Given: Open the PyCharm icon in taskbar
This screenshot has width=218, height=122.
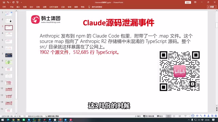Looking at the screenshot, I should point(34,120).
